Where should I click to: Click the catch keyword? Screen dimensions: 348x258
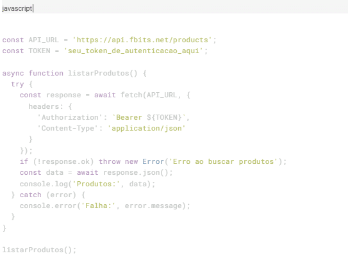30,195
